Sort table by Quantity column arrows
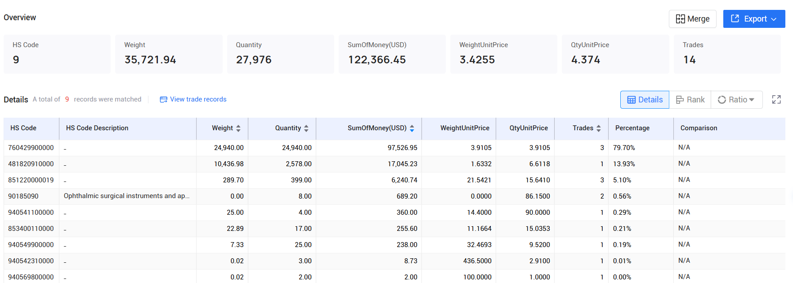This screenshot has height=283, width=793. click(306, 128)
